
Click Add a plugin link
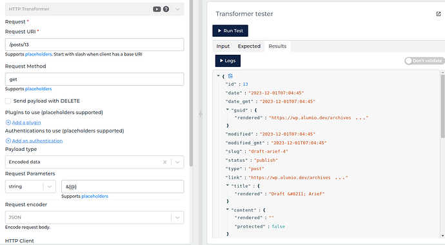click(x=26, y=122)
